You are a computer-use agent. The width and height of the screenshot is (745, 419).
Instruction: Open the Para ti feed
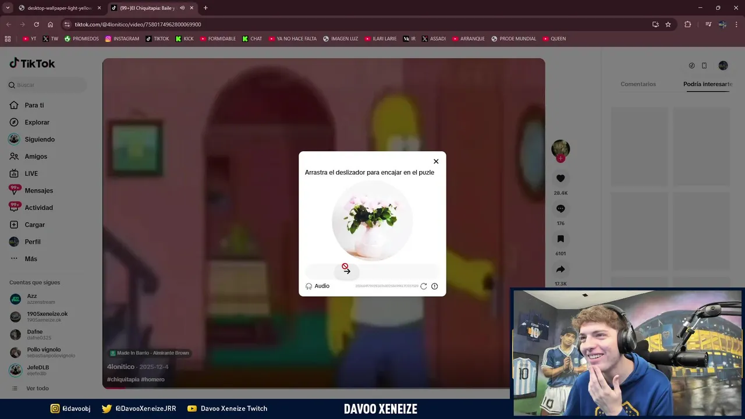(x=34, y=105)
